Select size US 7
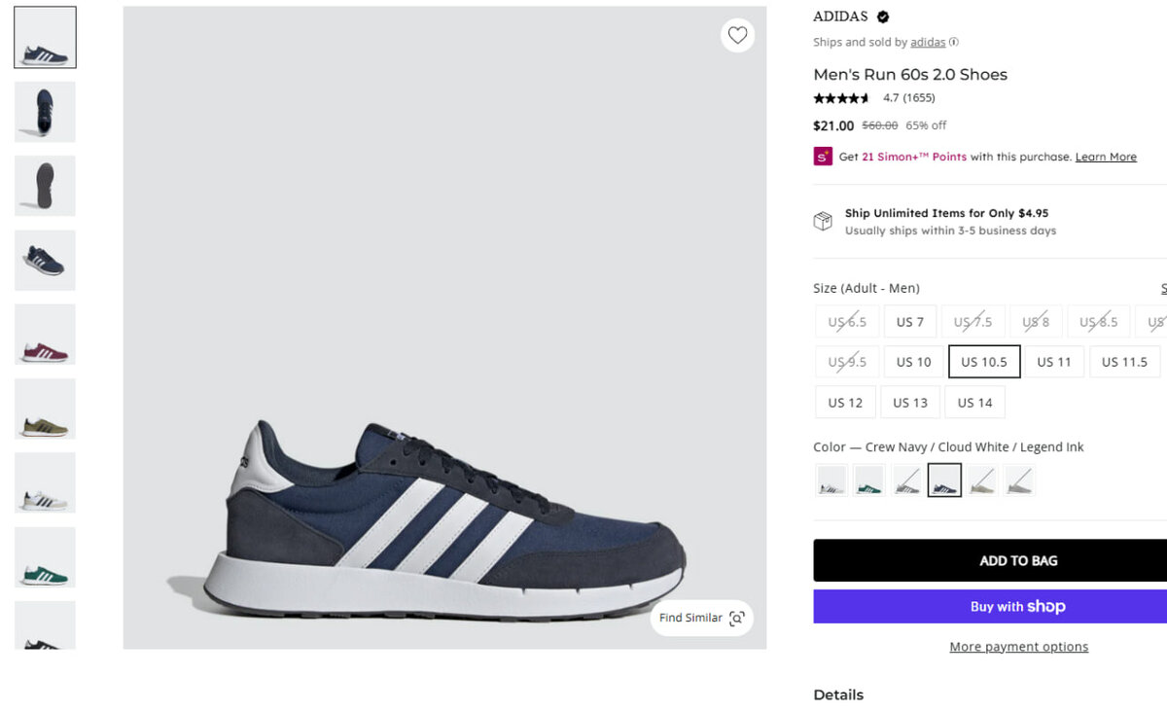 910,322
